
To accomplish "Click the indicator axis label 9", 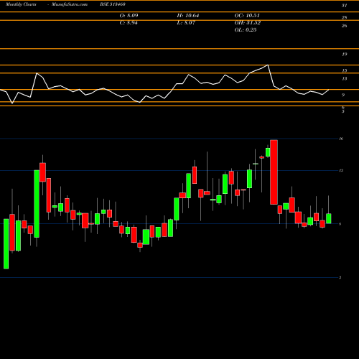I will tap(343, 95).
